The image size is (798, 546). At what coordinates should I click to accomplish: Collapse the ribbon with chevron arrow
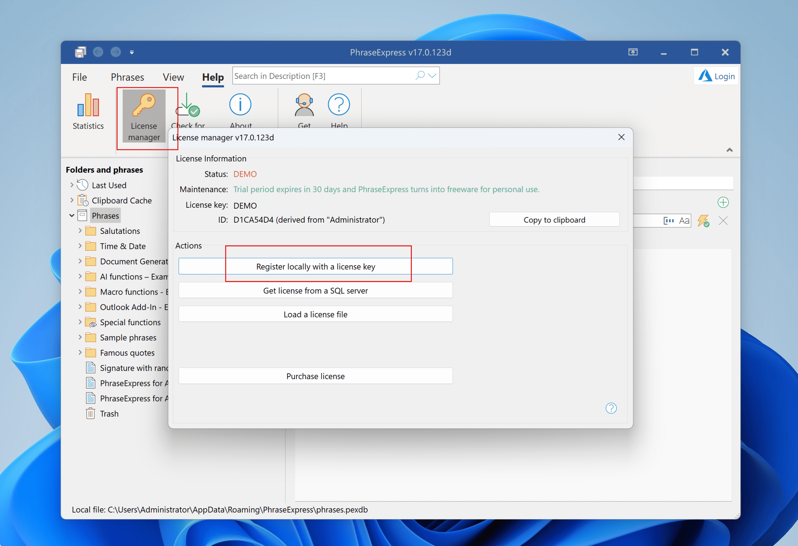[729, 150]
